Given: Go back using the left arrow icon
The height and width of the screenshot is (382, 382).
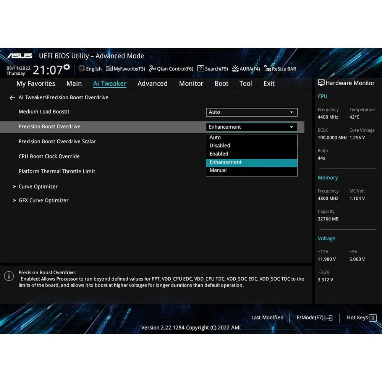Looking at the screenshot, I should [x=12, y=98].
